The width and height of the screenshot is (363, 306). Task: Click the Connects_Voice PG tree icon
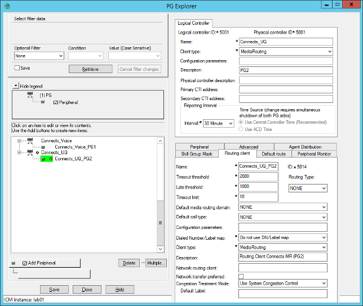(30, 141)
